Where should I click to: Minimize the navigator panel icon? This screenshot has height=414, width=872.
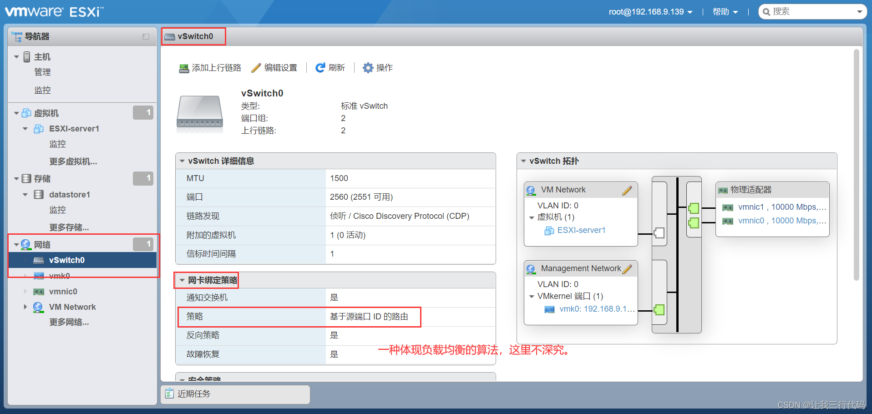tap(146, 37)
